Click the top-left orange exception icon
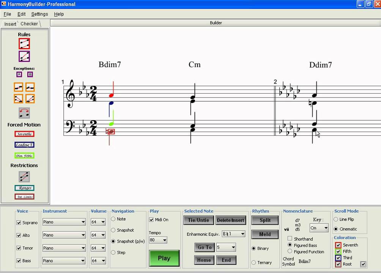Image resolution: width=381 pixels, height=273 pixels. pyautogui.click(x=19, y=87)
